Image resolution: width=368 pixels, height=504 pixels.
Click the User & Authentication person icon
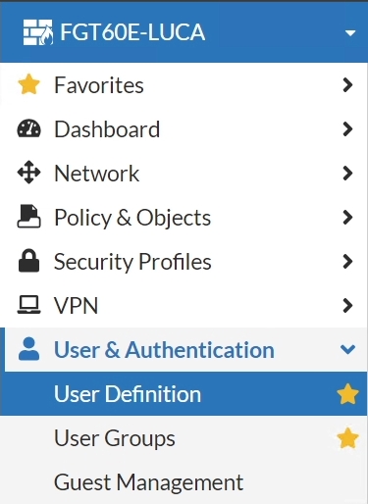28,349
